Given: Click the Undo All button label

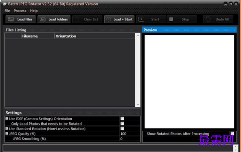Looking at the screenshot, I should (x=222, y=19).
